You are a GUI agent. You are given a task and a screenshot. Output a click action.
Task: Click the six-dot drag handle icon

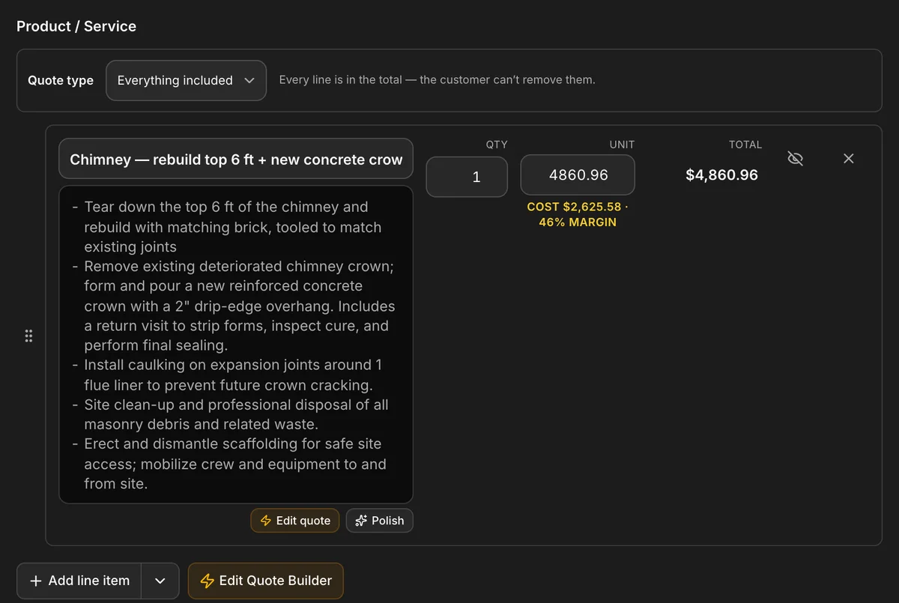pyautogui.click(x=29, y=336)
